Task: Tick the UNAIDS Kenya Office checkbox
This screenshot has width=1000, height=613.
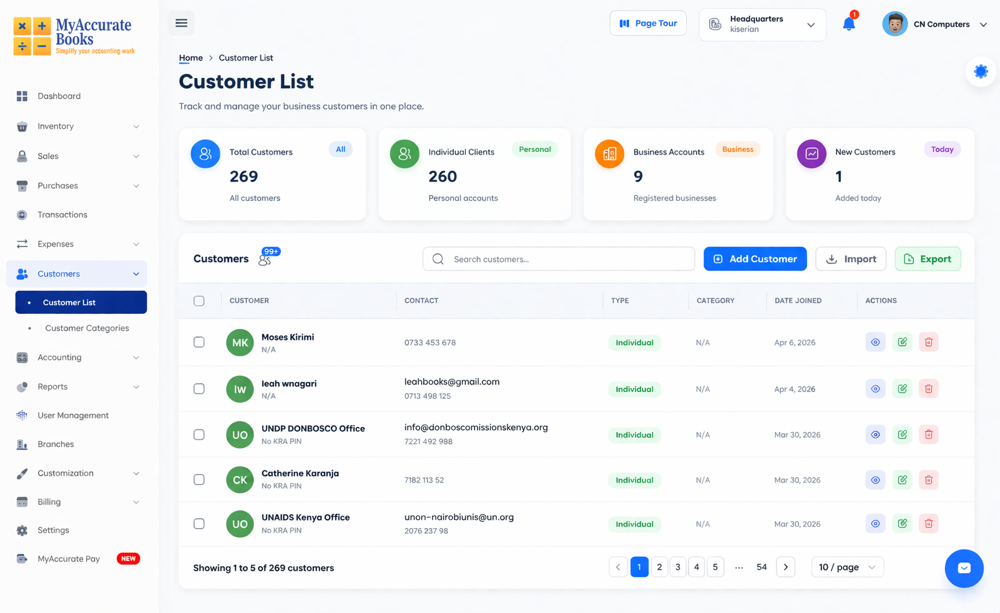Action: pyautogui.click(x=199, y=524)
